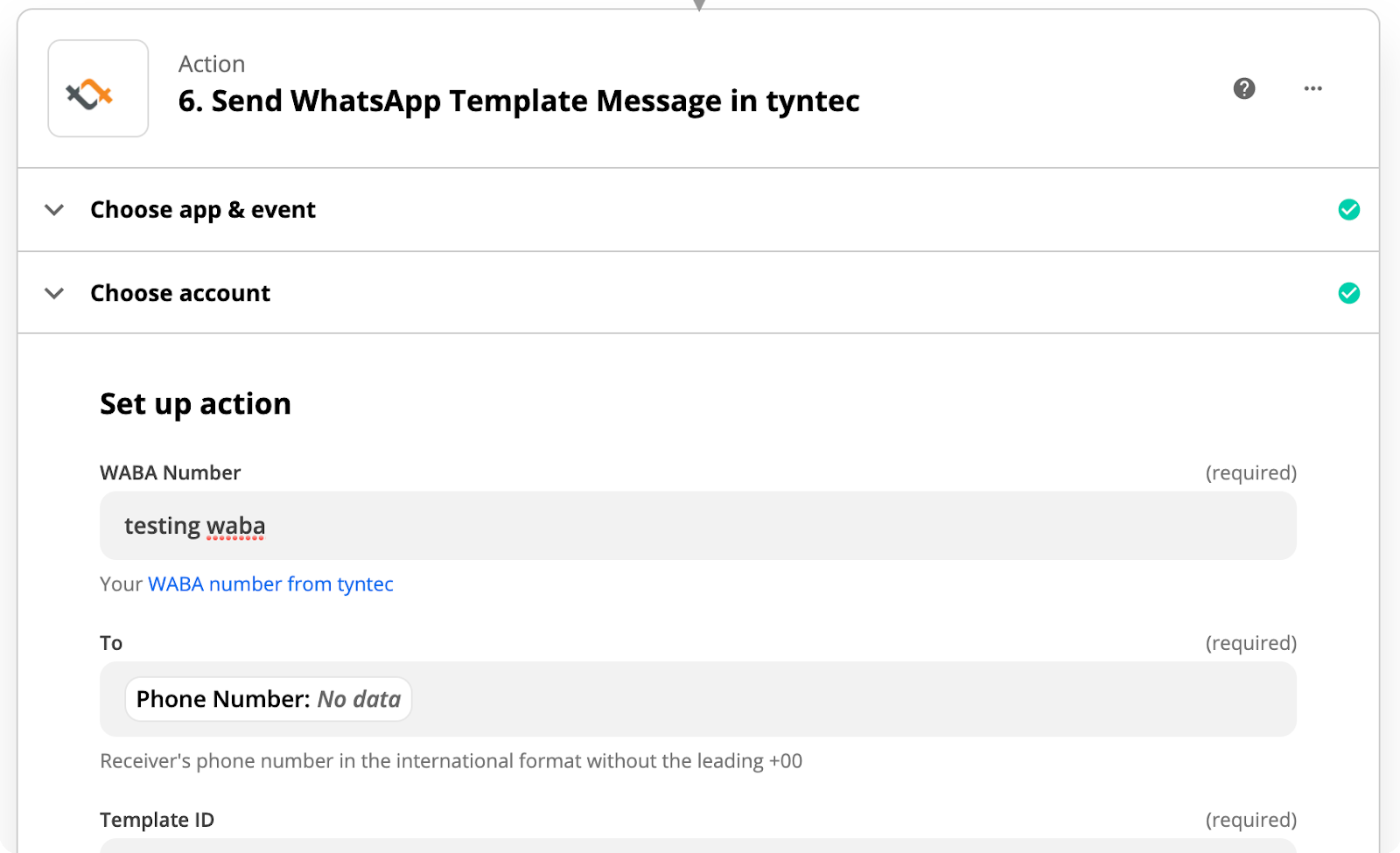Image resolution: width=1400 pixels, height=853 pixels.
Task: Click the green checkmark beside Choose app & event
Action: point(1348,210)
